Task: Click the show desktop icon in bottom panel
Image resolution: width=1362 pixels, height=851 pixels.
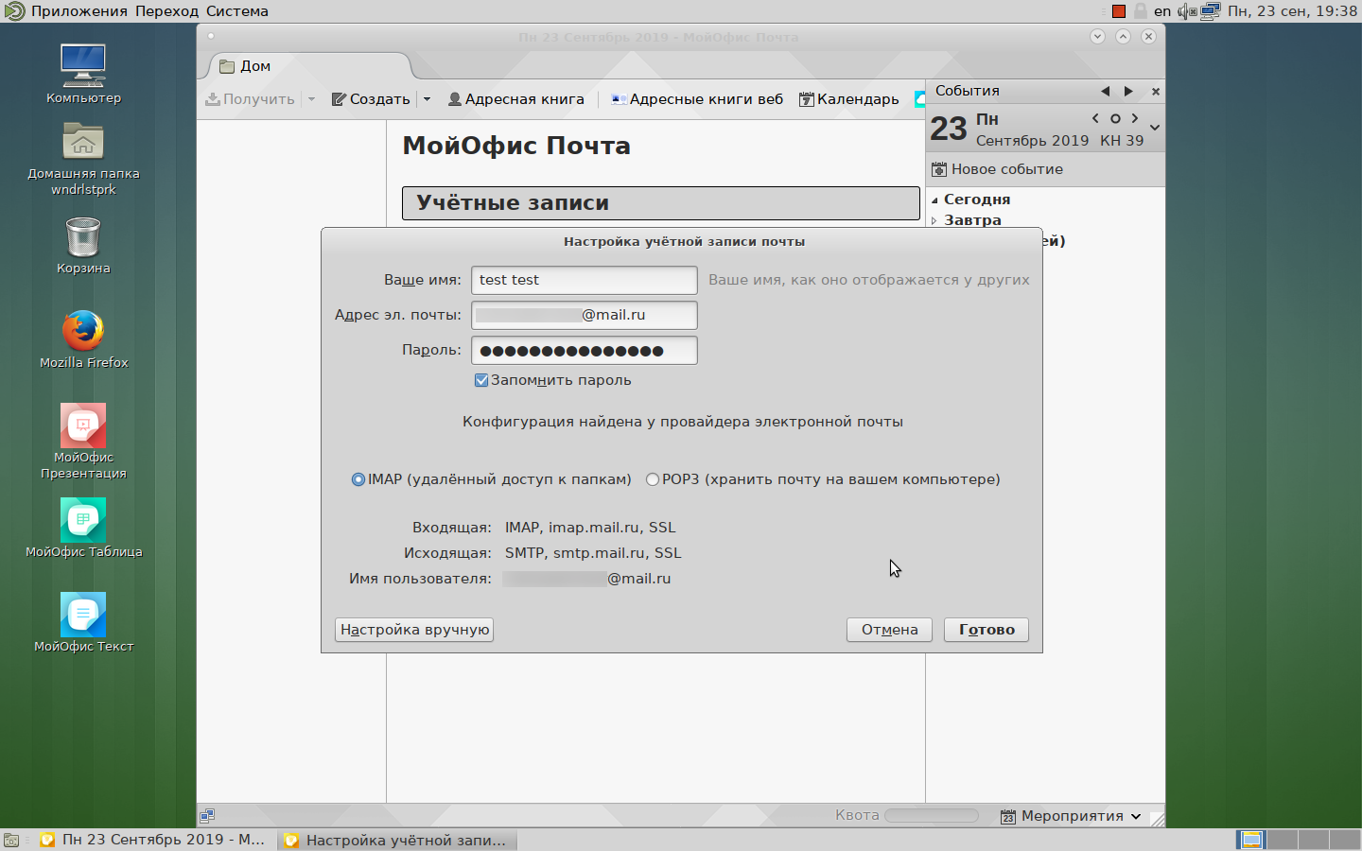Action: pos(11,840)
